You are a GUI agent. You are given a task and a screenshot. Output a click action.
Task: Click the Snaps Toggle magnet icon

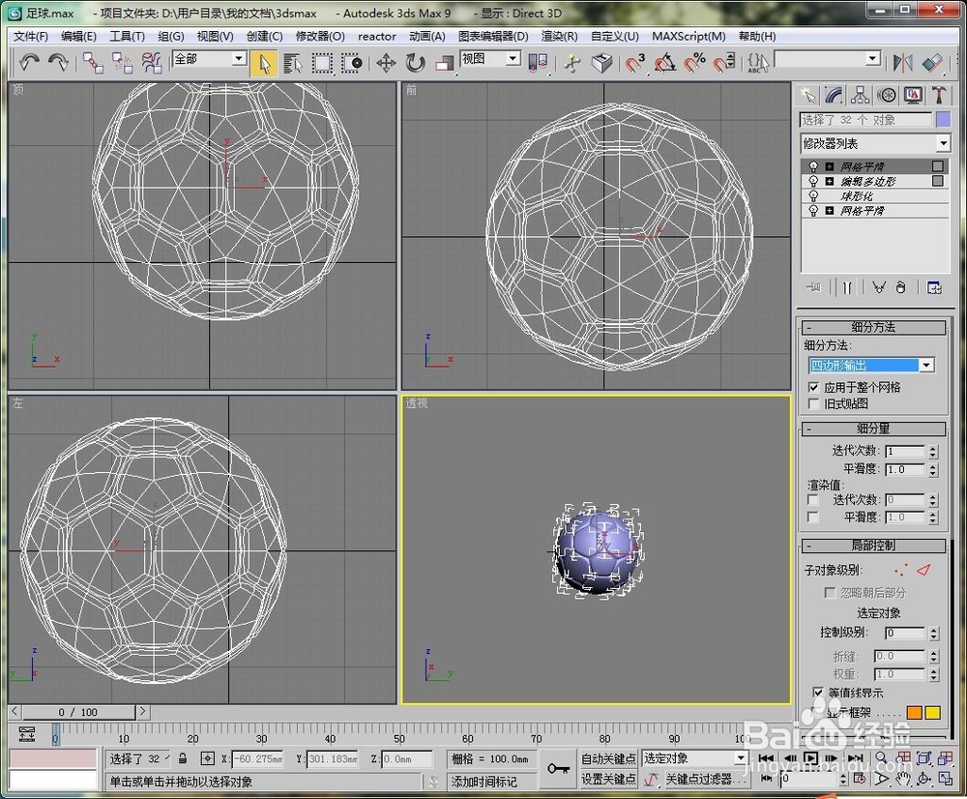[x=634, y=63]
